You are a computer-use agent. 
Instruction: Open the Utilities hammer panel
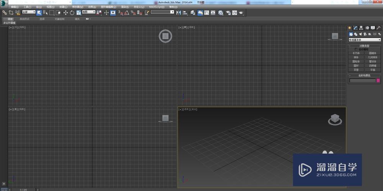(378, 28)
